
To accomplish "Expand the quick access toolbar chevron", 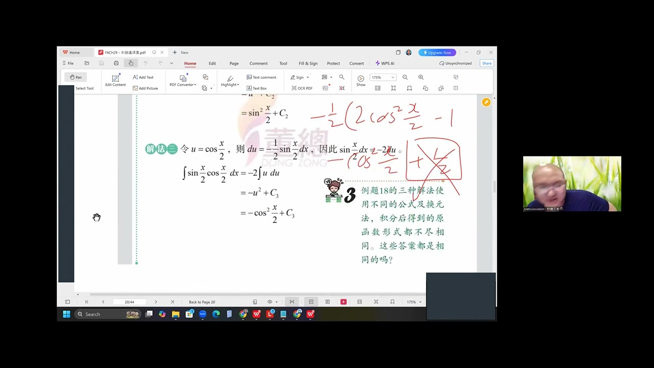I will (171, 63).
